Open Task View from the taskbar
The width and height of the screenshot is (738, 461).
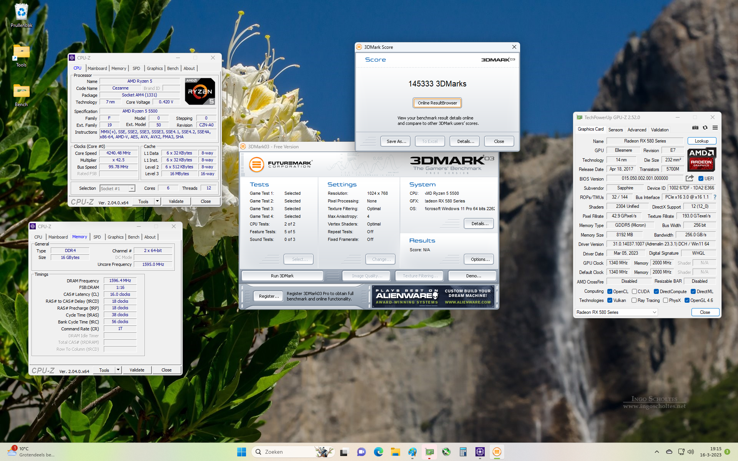pos(344,452)
